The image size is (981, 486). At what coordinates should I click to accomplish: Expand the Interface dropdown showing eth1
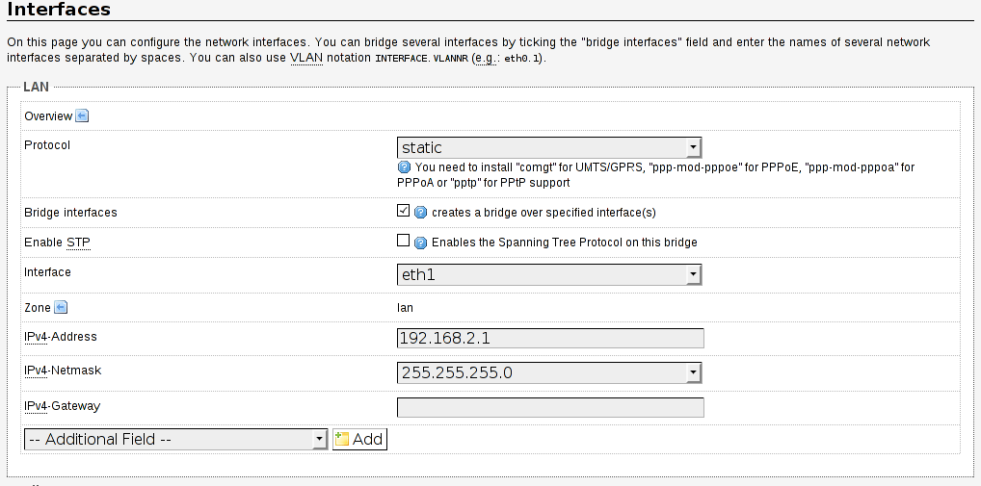tap(548, 275)
